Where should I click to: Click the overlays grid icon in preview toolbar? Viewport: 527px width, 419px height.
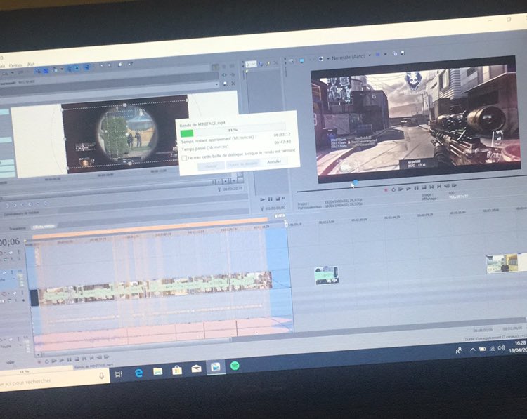coord(378,54)
